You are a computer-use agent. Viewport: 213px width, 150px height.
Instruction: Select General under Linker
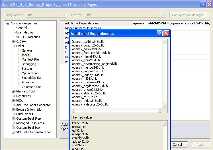27,50
